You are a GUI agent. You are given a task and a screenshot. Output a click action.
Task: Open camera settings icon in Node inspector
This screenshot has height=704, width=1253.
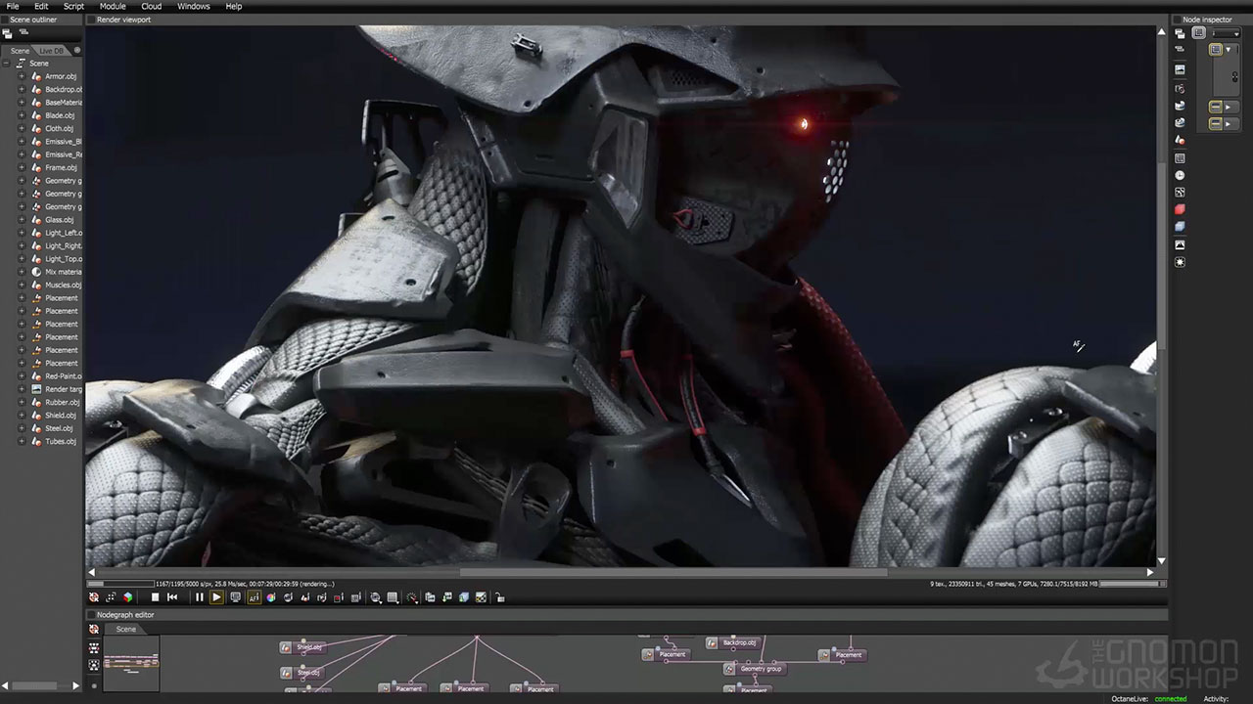[x=1180, y=88]
